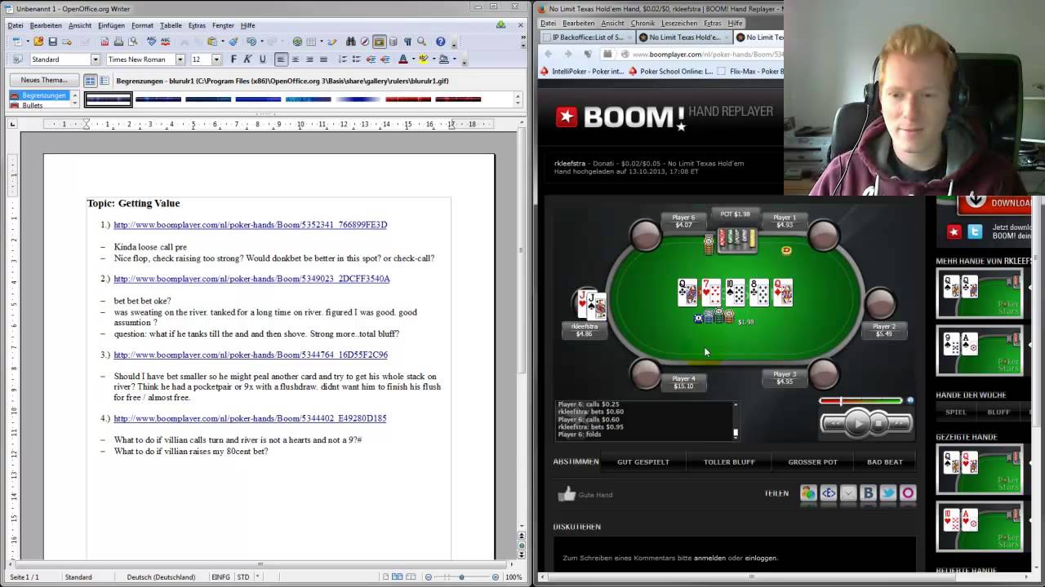1045x587 pixels.
Task: Open Find and Replace binoculars icon
Action: point(350,42)
